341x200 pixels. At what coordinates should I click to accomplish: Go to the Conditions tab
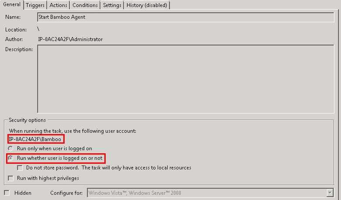click(x=85, y=5)
